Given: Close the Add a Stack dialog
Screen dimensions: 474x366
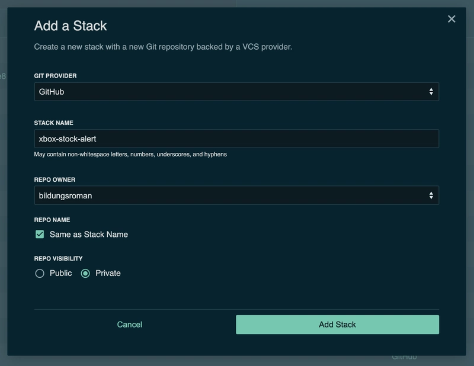Looking at the screenshot, I should [x=451, y=19].
